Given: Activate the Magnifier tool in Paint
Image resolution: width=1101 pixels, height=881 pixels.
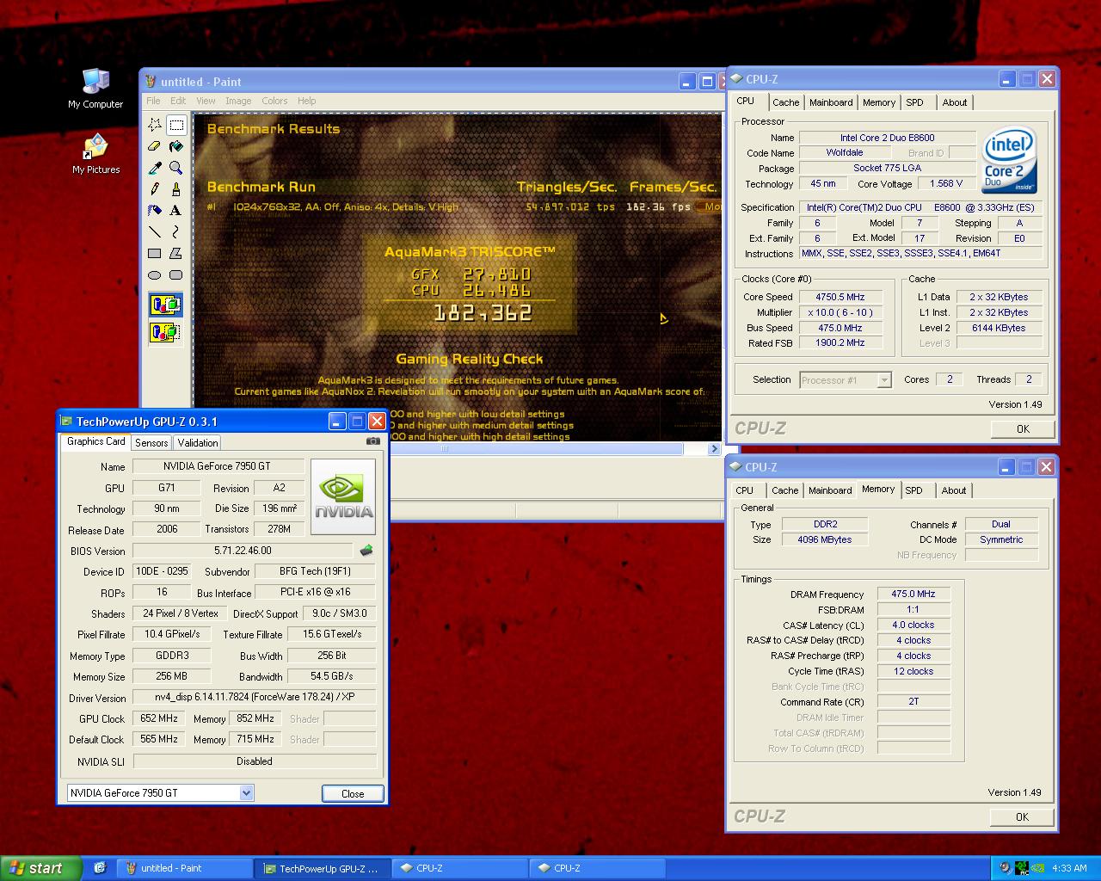Looking at the screenshot, I should click(x=176, y=168).
